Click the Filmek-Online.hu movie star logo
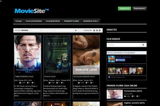Screen dimensions: 160x106 [x=111, y=59]
